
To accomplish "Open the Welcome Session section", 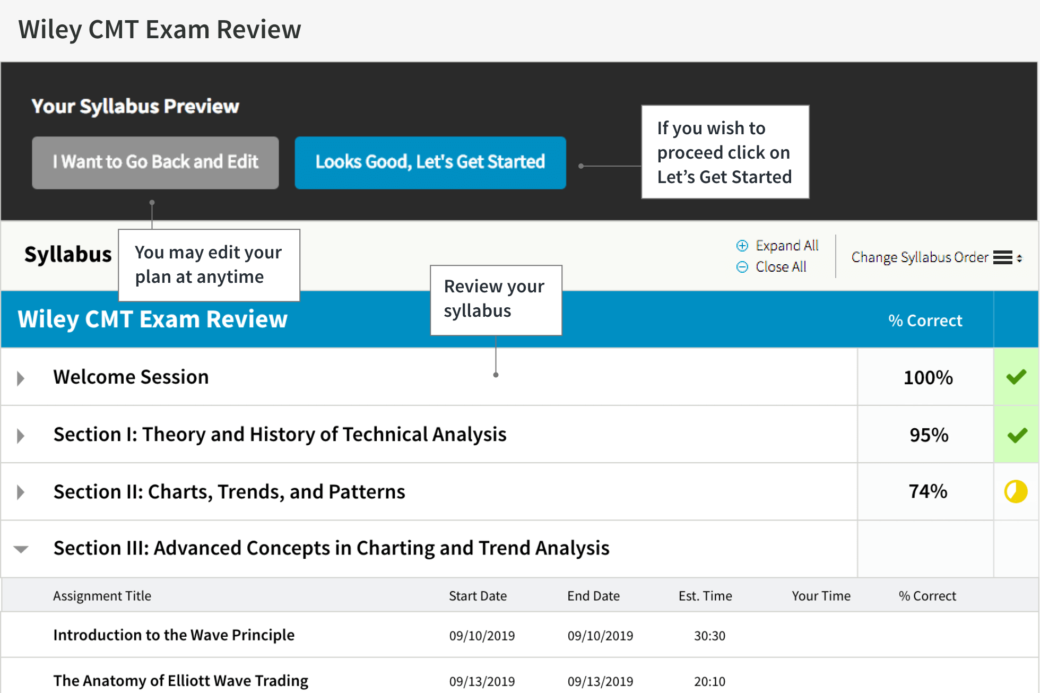I will [x=131, y=377].
